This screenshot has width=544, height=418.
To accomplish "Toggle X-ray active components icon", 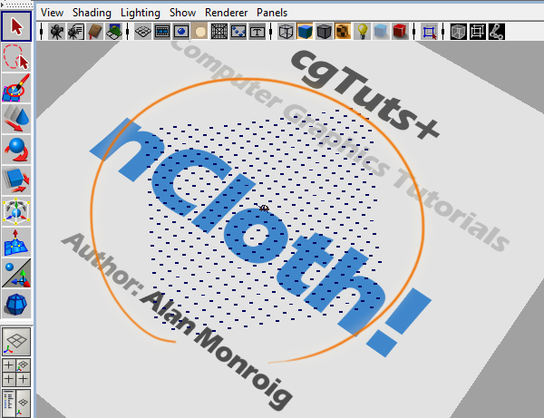I will coord(478,32).
